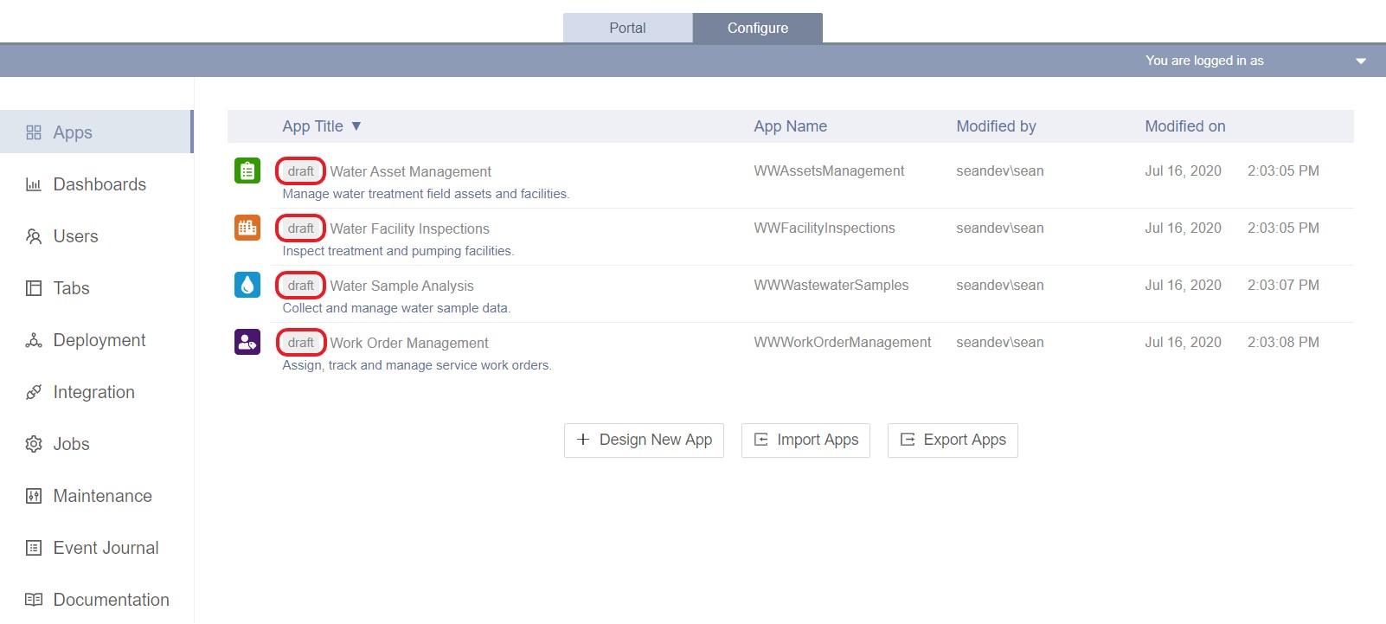Navigate to Integration
The image size is (1386, 624).
pos(96,392)
